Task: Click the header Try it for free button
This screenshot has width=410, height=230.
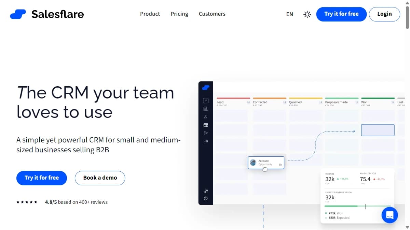Action: (x=341, y=14)
